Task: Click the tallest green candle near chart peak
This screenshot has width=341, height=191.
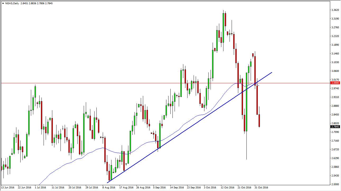Action: click(223, 28)
